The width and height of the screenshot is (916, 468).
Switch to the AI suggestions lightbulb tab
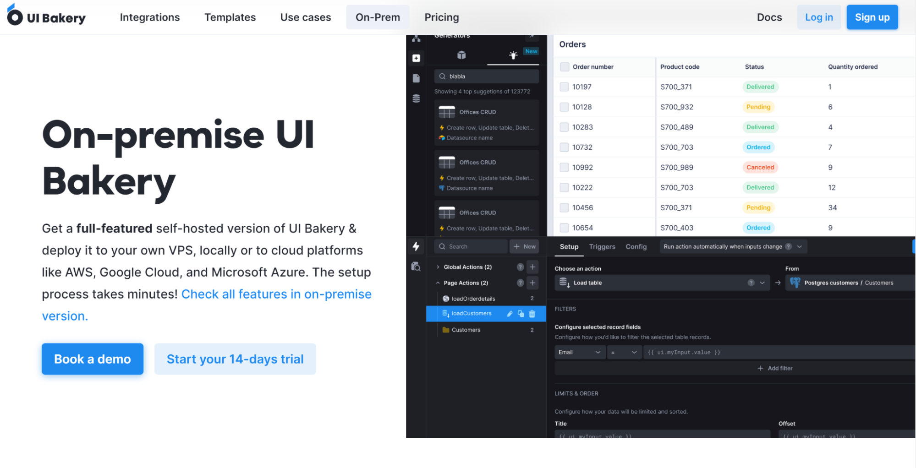(x=513, y=54)
